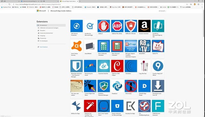Open the BetterTTV extension
205x117 pixels.
[158, 49]
